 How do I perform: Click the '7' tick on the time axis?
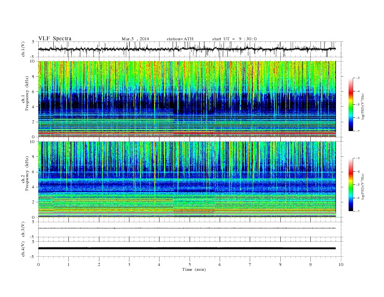click(x=250, y=264)
